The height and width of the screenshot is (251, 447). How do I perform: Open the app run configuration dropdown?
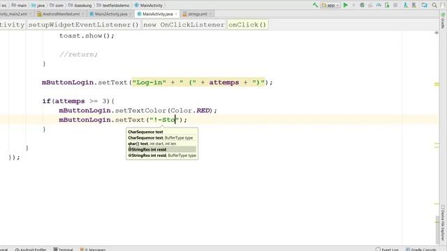[330, 5]
